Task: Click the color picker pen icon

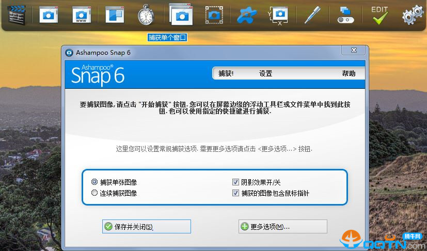Action: (x=312, y=14)
